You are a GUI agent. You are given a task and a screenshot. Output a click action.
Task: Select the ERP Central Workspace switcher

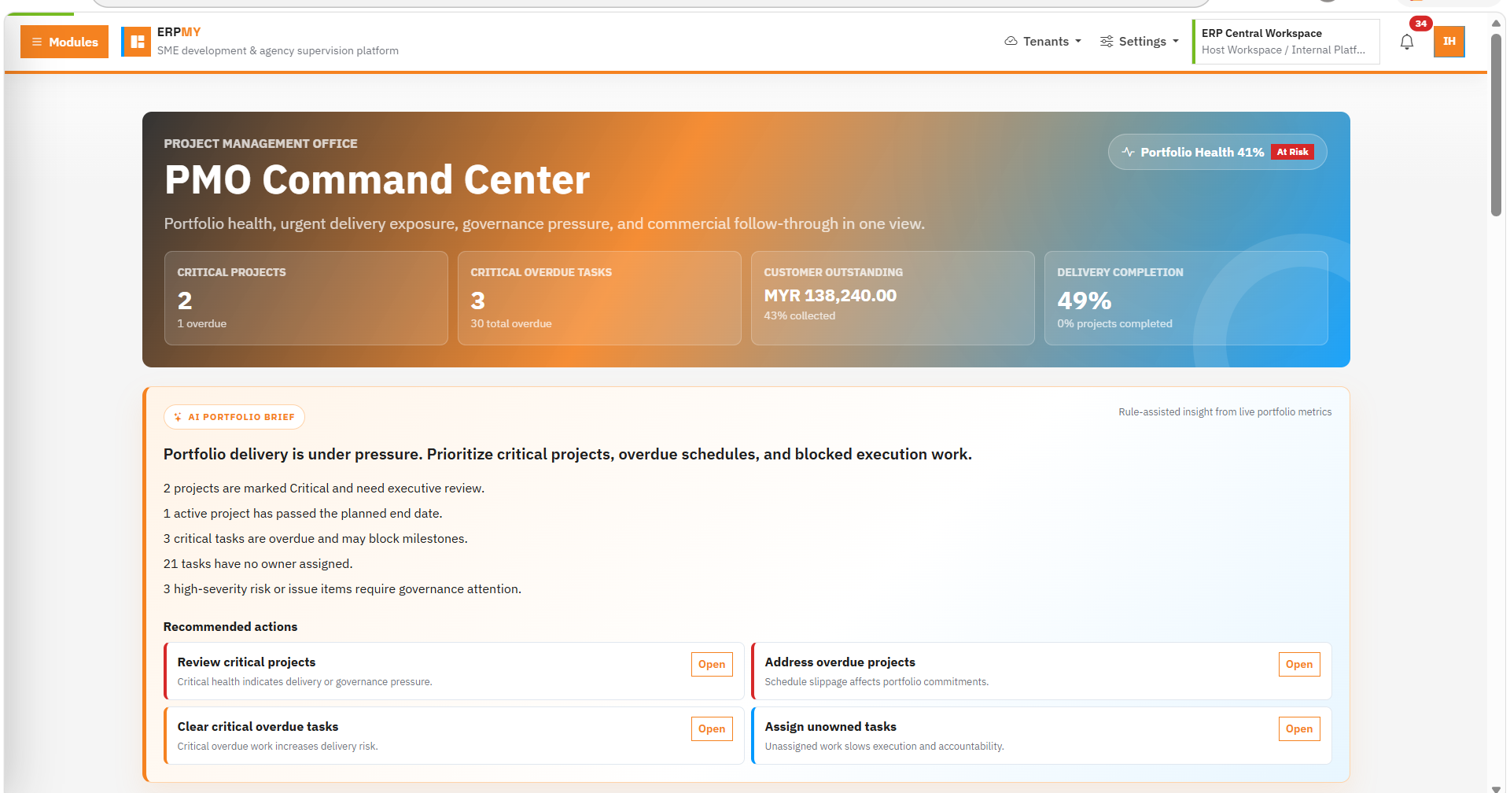tap(1286, 42)
